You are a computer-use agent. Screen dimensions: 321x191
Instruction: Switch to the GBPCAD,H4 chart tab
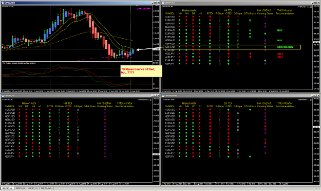7,188
